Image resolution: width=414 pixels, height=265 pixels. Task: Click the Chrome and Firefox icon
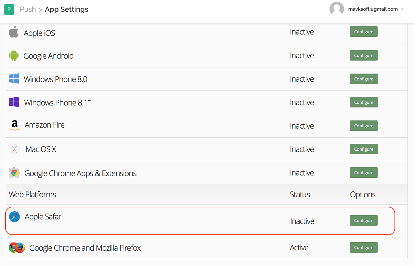pos(17,248)
